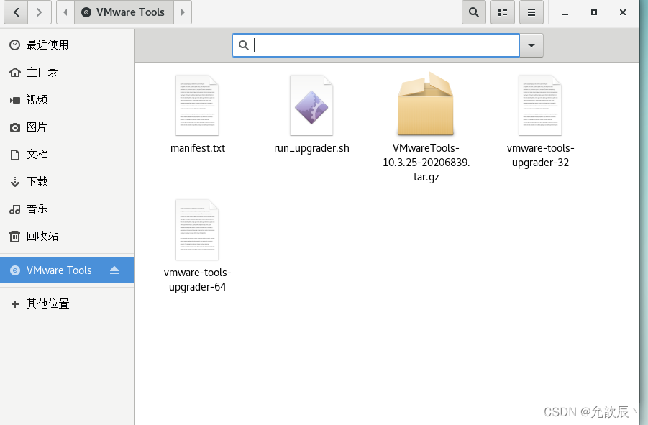The image size is (648, 425).
Task: Click the magnifier icon inside search field
Action: coord(244,45)
